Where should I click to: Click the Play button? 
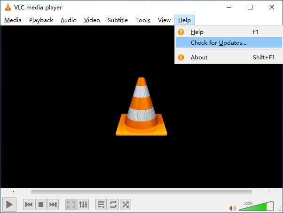[x=9, y=205]
